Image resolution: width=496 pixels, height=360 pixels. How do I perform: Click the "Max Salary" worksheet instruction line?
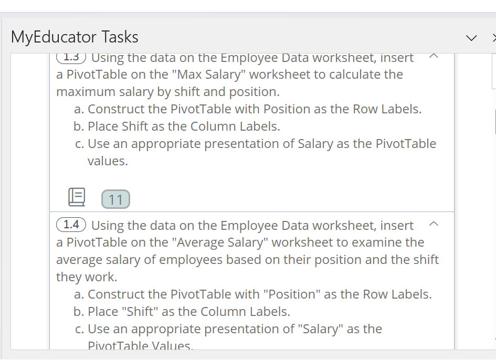click(229, 75)
